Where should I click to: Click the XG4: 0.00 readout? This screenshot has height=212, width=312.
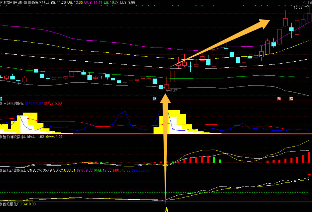pos(28,204)
